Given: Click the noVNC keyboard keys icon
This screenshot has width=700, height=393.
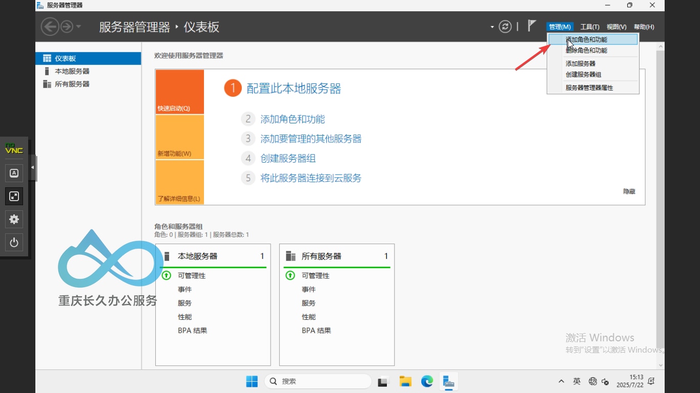Looking at the screenshot, I should coord(14,173).
